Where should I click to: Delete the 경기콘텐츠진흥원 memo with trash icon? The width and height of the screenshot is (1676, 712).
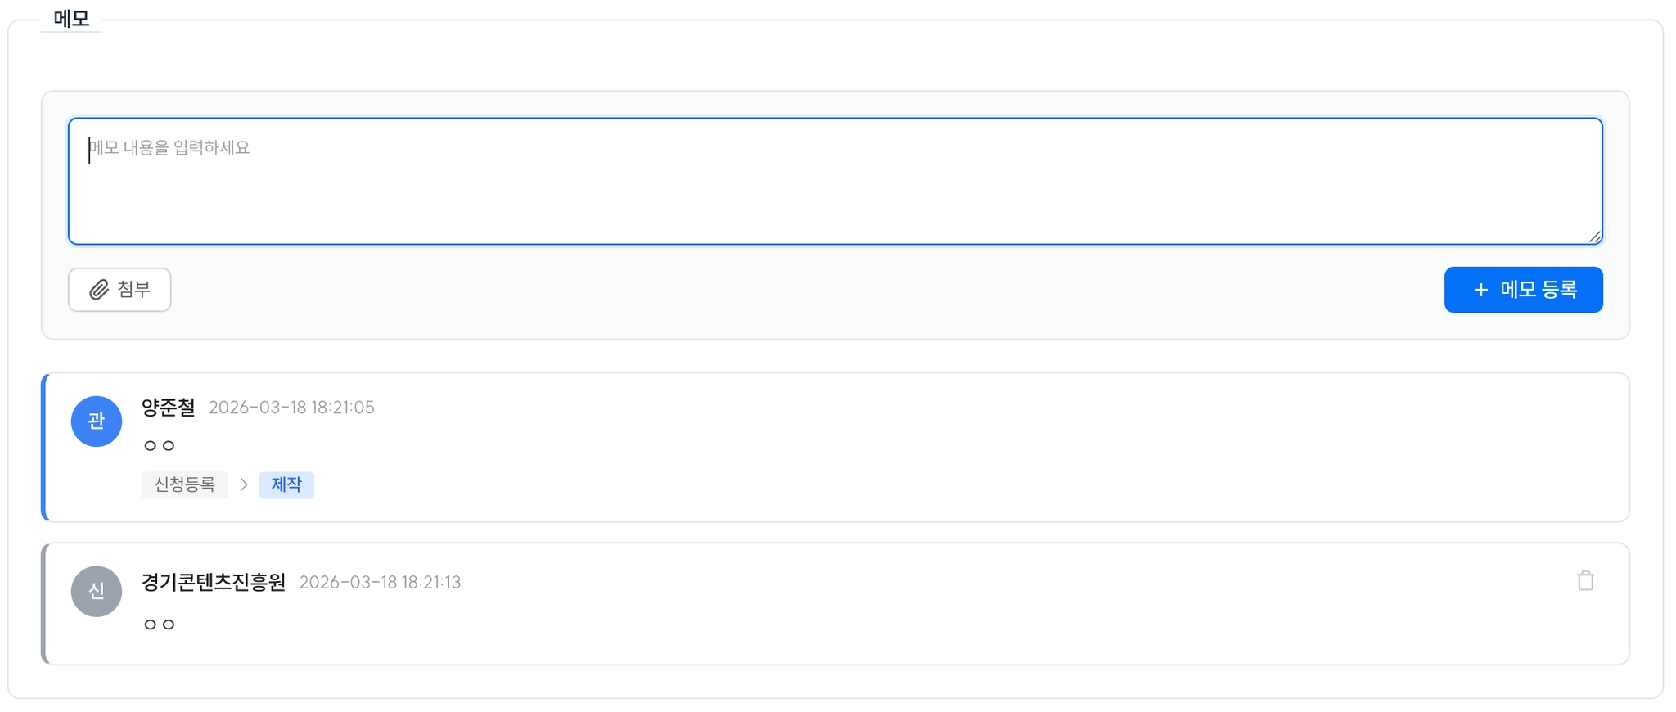tap(1585, 580)
